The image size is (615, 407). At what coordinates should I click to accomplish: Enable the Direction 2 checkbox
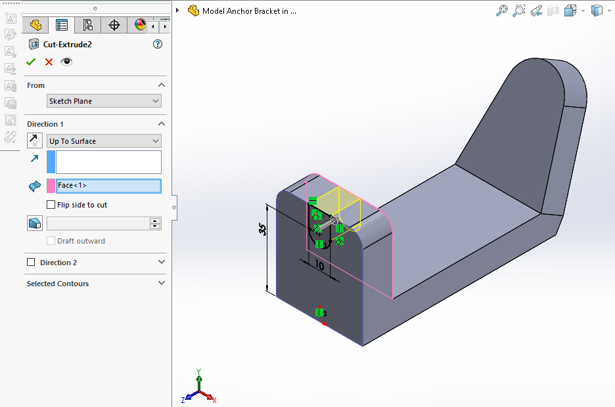pyautogui.click(x=31, y=263)
